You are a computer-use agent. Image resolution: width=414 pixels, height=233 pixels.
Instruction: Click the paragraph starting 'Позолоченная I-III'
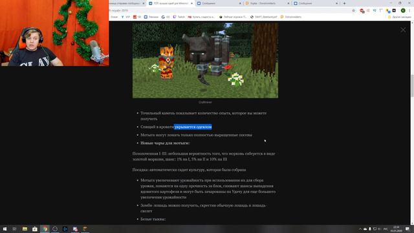pyautogui.click(x=204, y=156)
